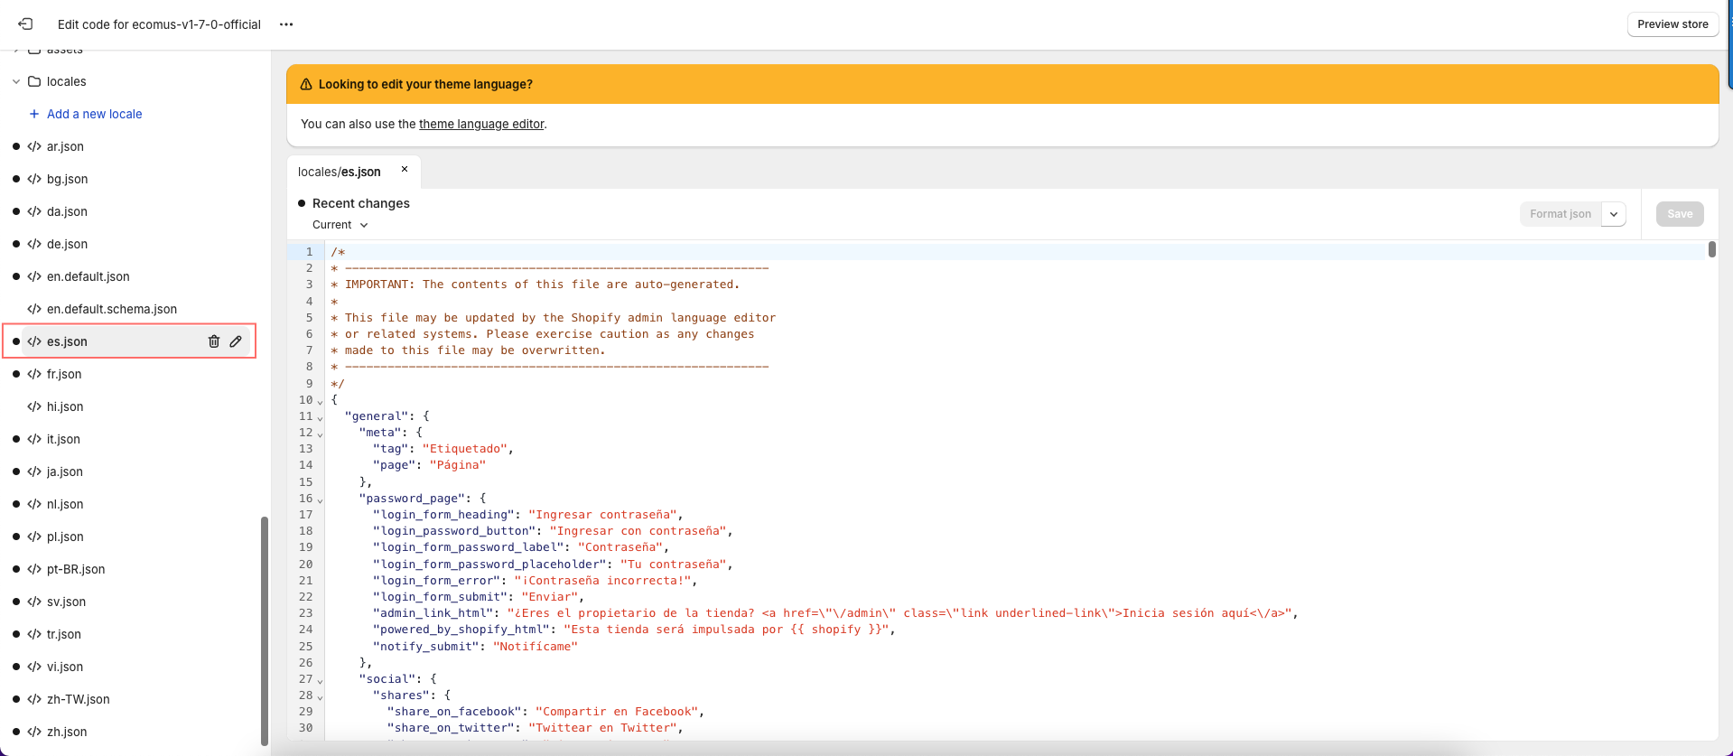This screenshot has height=756, width=1733.
Task: Click the exit editor back icon
Action: pos(25,24)
